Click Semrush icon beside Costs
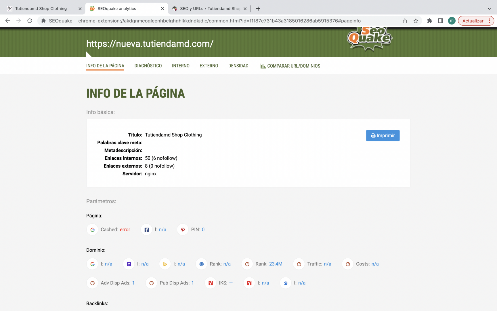497x311 pixels. [x=348, y=264]
